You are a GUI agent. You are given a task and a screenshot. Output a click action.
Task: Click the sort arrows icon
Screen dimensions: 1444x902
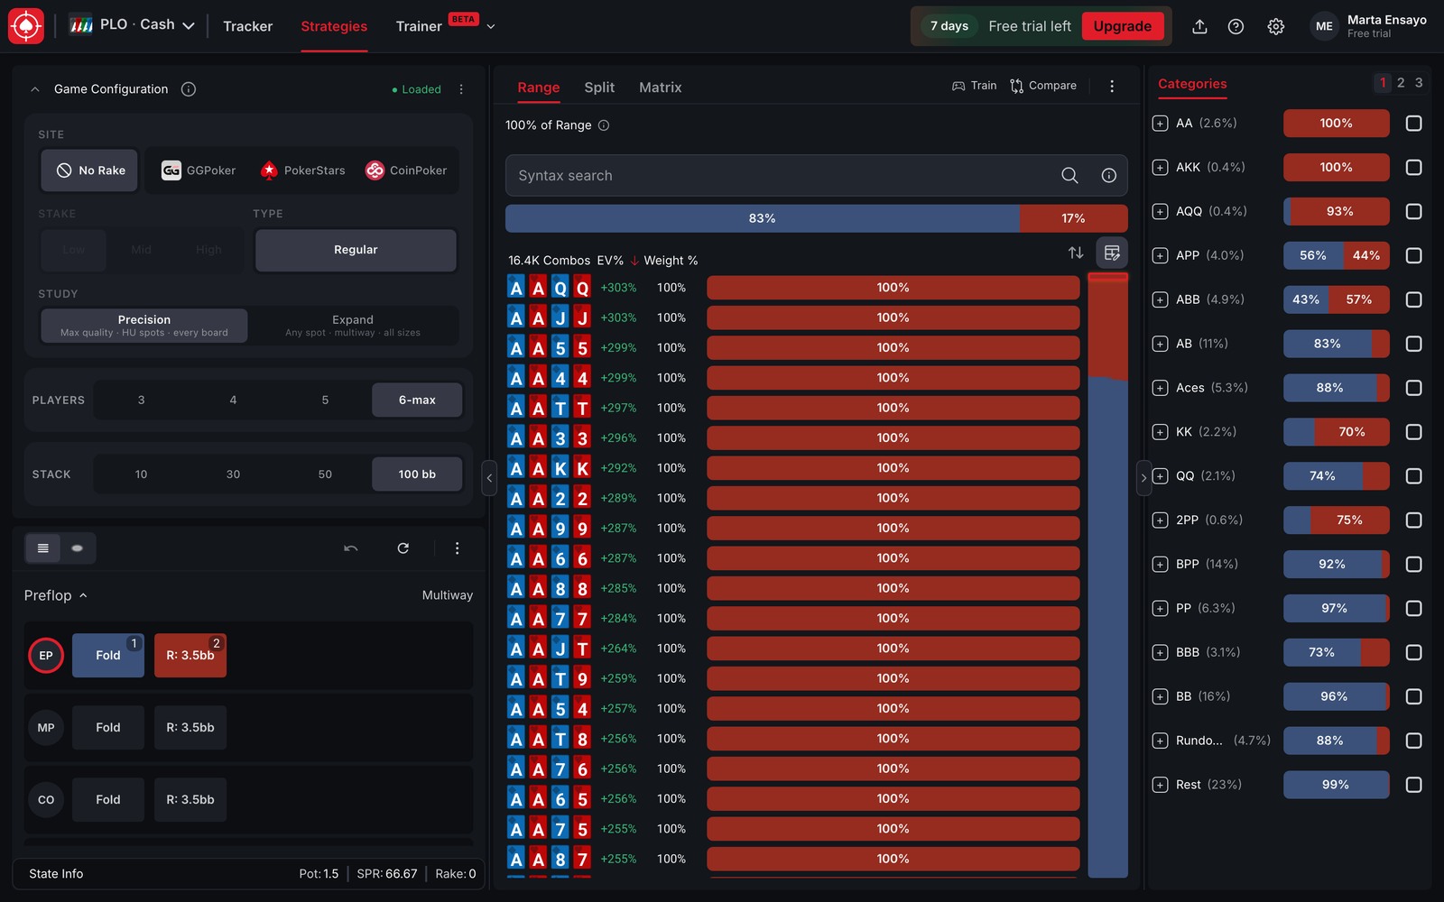click(x=1076, y=253)
